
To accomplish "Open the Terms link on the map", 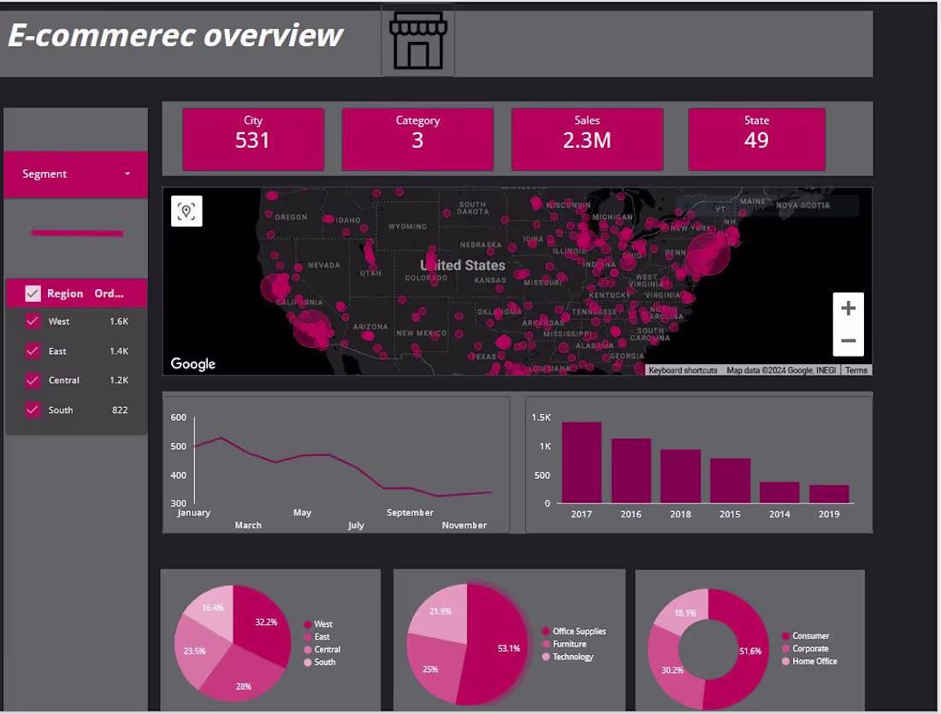I will coord(855,369).
